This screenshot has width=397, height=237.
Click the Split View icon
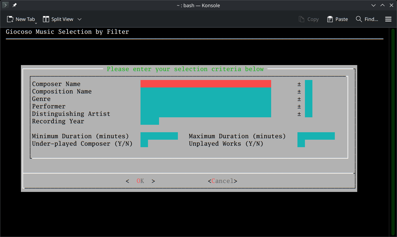pos(46,19)
